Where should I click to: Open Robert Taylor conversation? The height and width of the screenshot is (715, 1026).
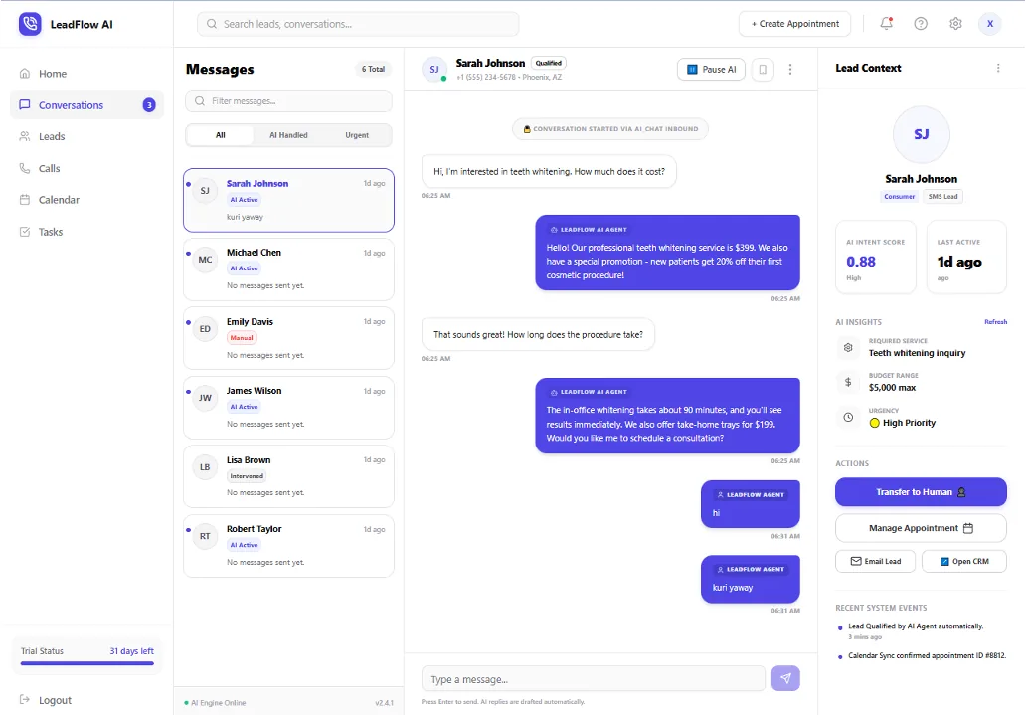(288, 545)
